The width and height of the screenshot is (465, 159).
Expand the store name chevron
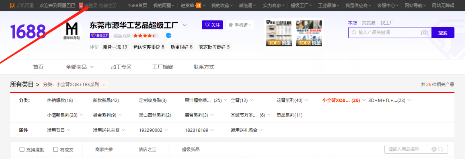[x=184, y=25]
